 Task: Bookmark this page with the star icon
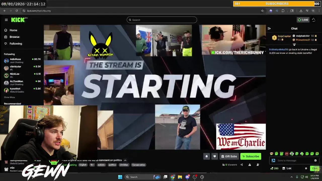[262, 11]
